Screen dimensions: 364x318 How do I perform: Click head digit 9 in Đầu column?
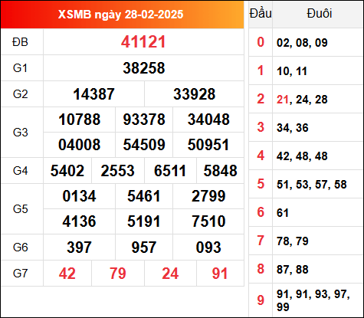(261, 300)
